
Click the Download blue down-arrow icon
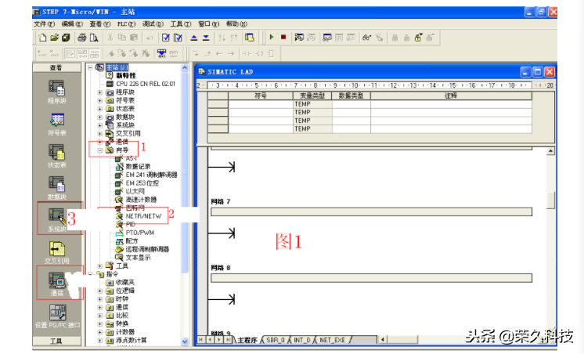[206, 38]
